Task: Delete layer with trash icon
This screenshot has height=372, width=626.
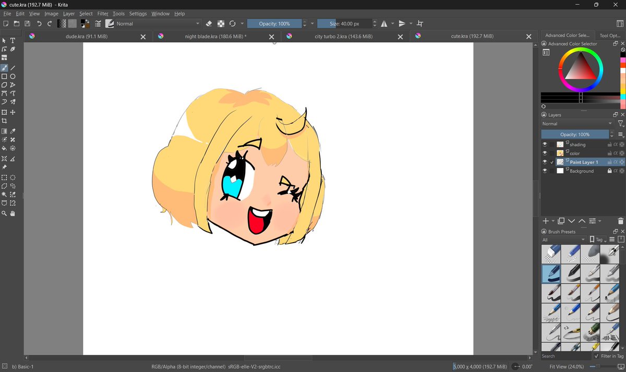Action: [620, 221]
